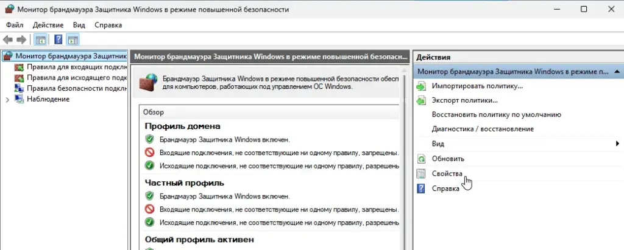Select the Монитор брандмауэра root tree node
Image resolution: width=624 pixels, height=250 pixels.
[71, 56]
